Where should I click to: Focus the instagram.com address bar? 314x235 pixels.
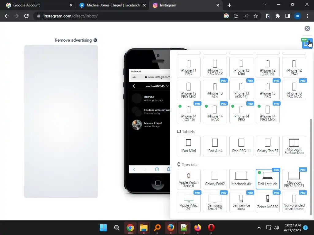pyautogui.click(x=128, y=16)
